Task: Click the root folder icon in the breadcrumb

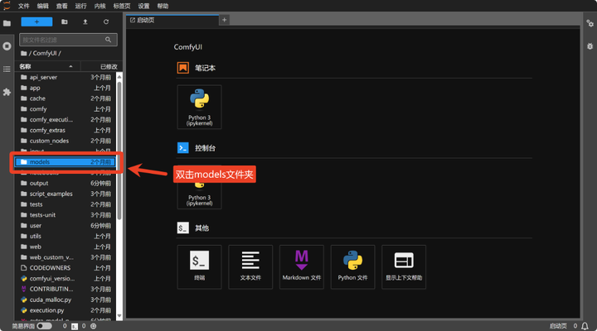Action: 23,53
